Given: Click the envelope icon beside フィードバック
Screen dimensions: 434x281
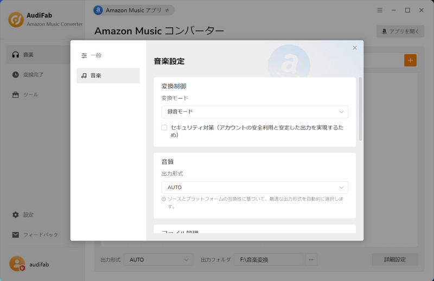Looking at the screenshot, I should [16, 235].
